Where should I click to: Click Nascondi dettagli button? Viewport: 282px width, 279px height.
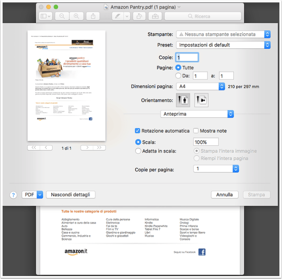(x=70, y=195)
